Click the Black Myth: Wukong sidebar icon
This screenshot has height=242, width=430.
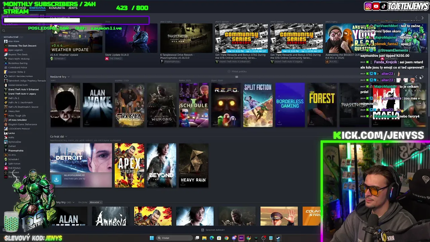6,59
